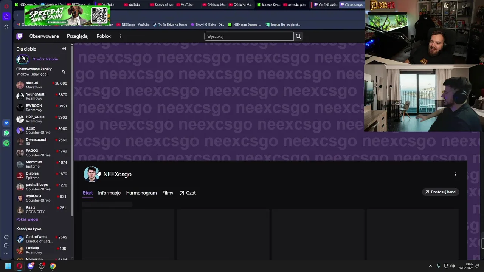This screenshot has width=484, height=272.
Task: Switch to Spowiedź YouTube browser tab
Action: 161,5
